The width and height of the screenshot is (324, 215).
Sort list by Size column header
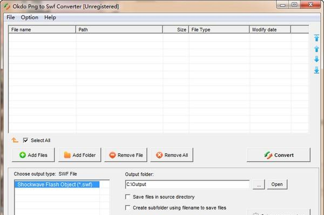[175, 30]
